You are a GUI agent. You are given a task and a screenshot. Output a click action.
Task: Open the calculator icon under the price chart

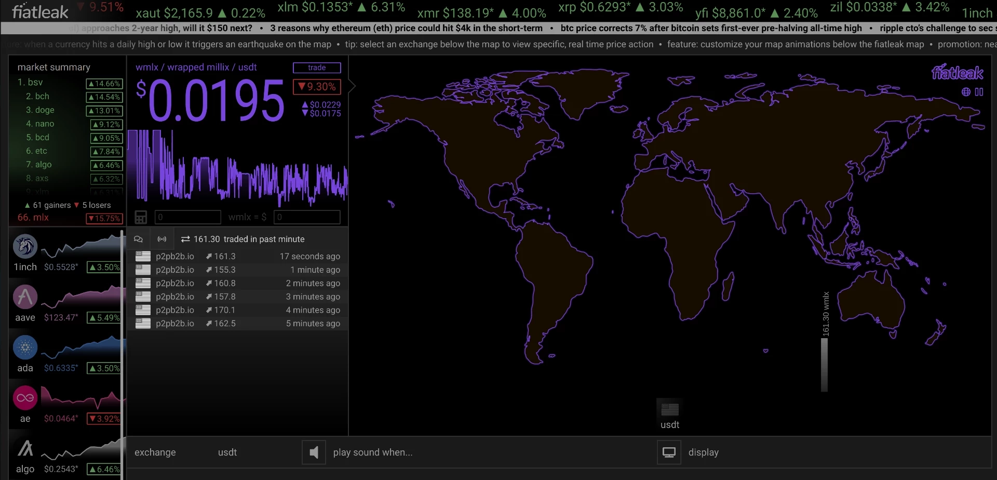(141, 217)
